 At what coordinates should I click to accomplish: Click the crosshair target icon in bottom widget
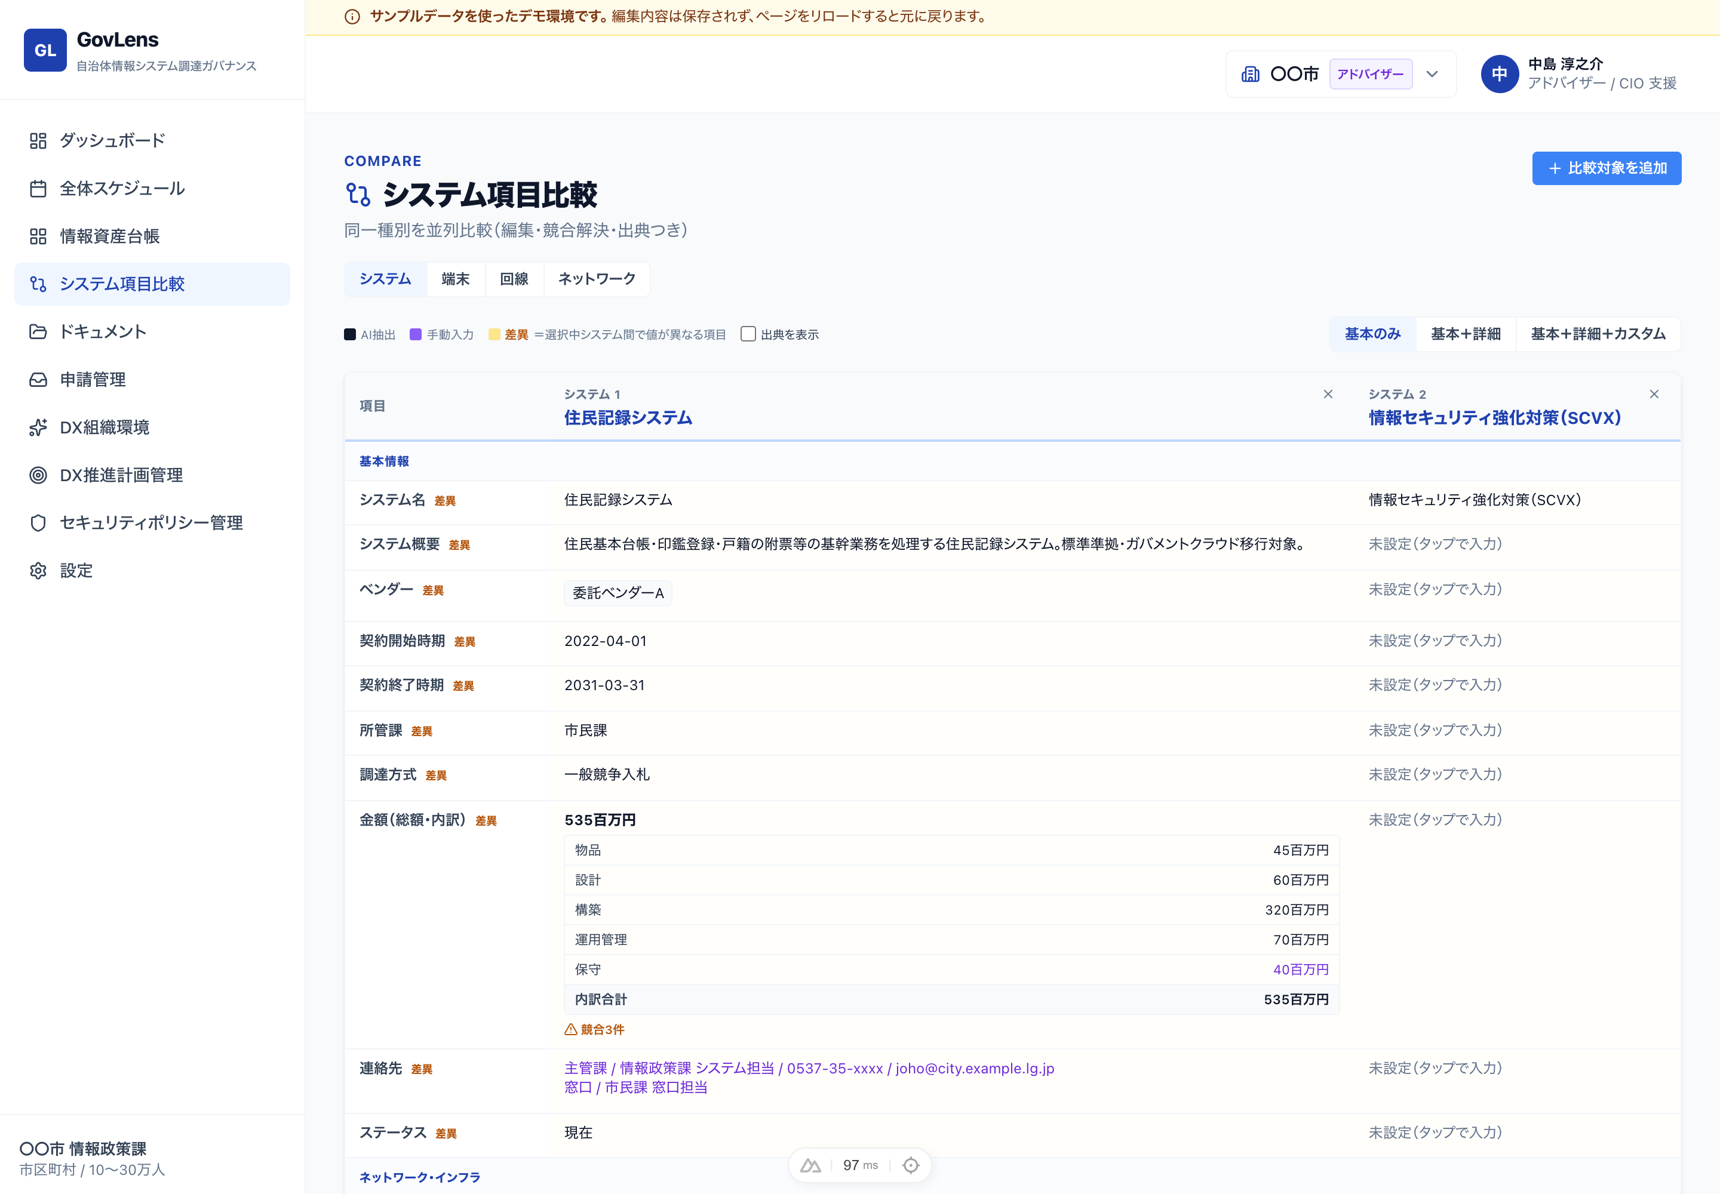click(911, 1165)
